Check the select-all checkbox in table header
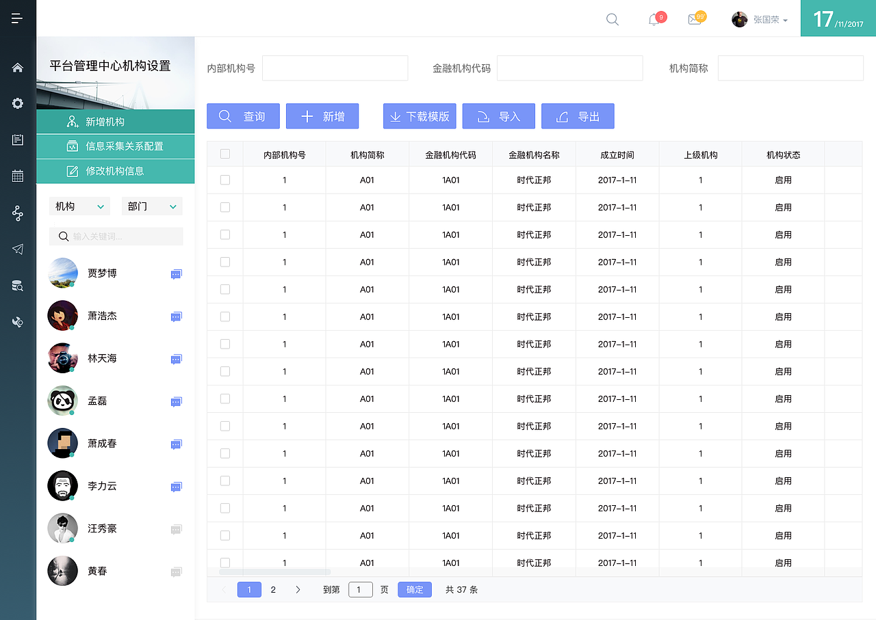 tap(225, 153)
